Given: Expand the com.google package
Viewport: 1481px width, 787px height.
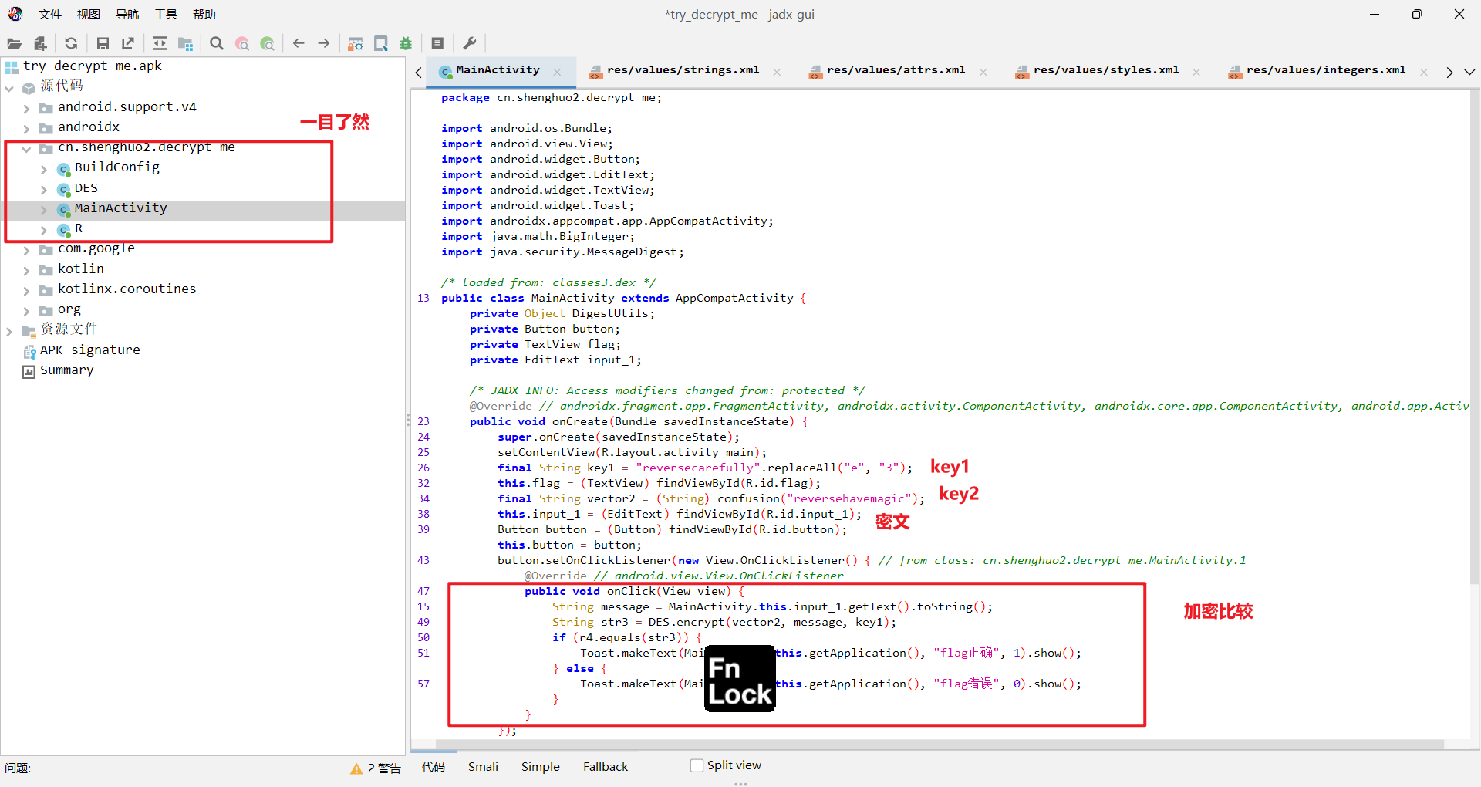Looking at the screenshot, I should [x=26, y=250].
